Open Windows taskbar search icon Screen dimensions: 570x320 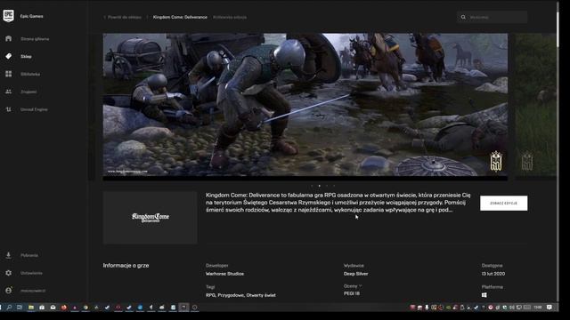click(x=9, y=308)
